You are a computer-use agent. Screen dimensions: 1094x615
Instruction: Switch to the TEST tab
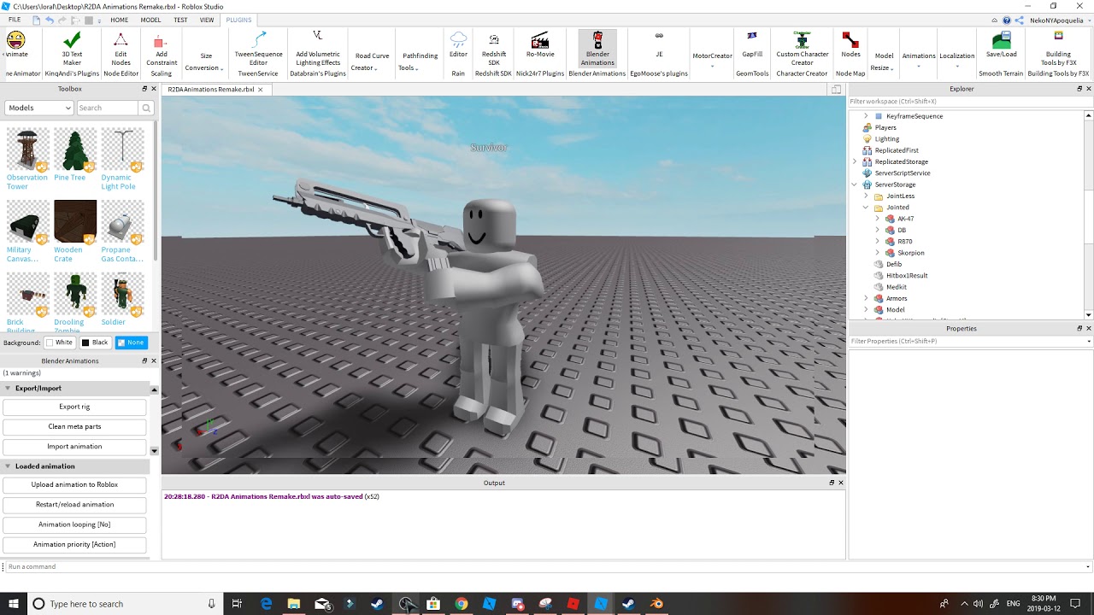(x=180, y=20)
